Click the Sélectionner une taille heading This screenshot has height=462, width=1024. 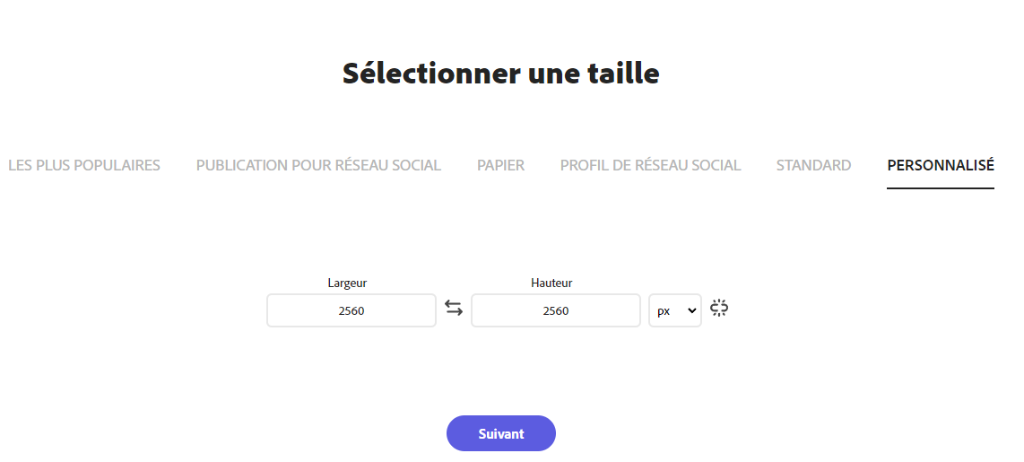(500, 73)
